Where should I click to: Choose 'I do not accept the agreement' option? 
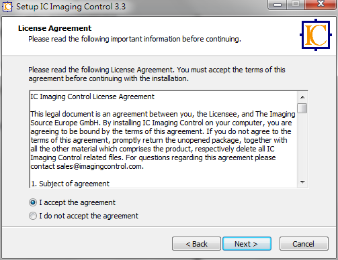point(33,216)
